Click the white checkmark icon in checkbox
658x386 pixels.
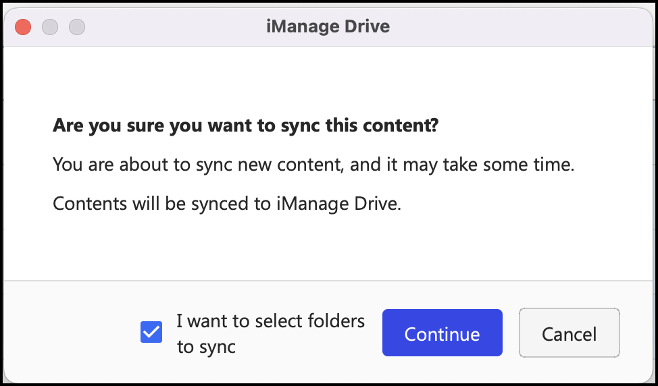(x=151, y=333)
